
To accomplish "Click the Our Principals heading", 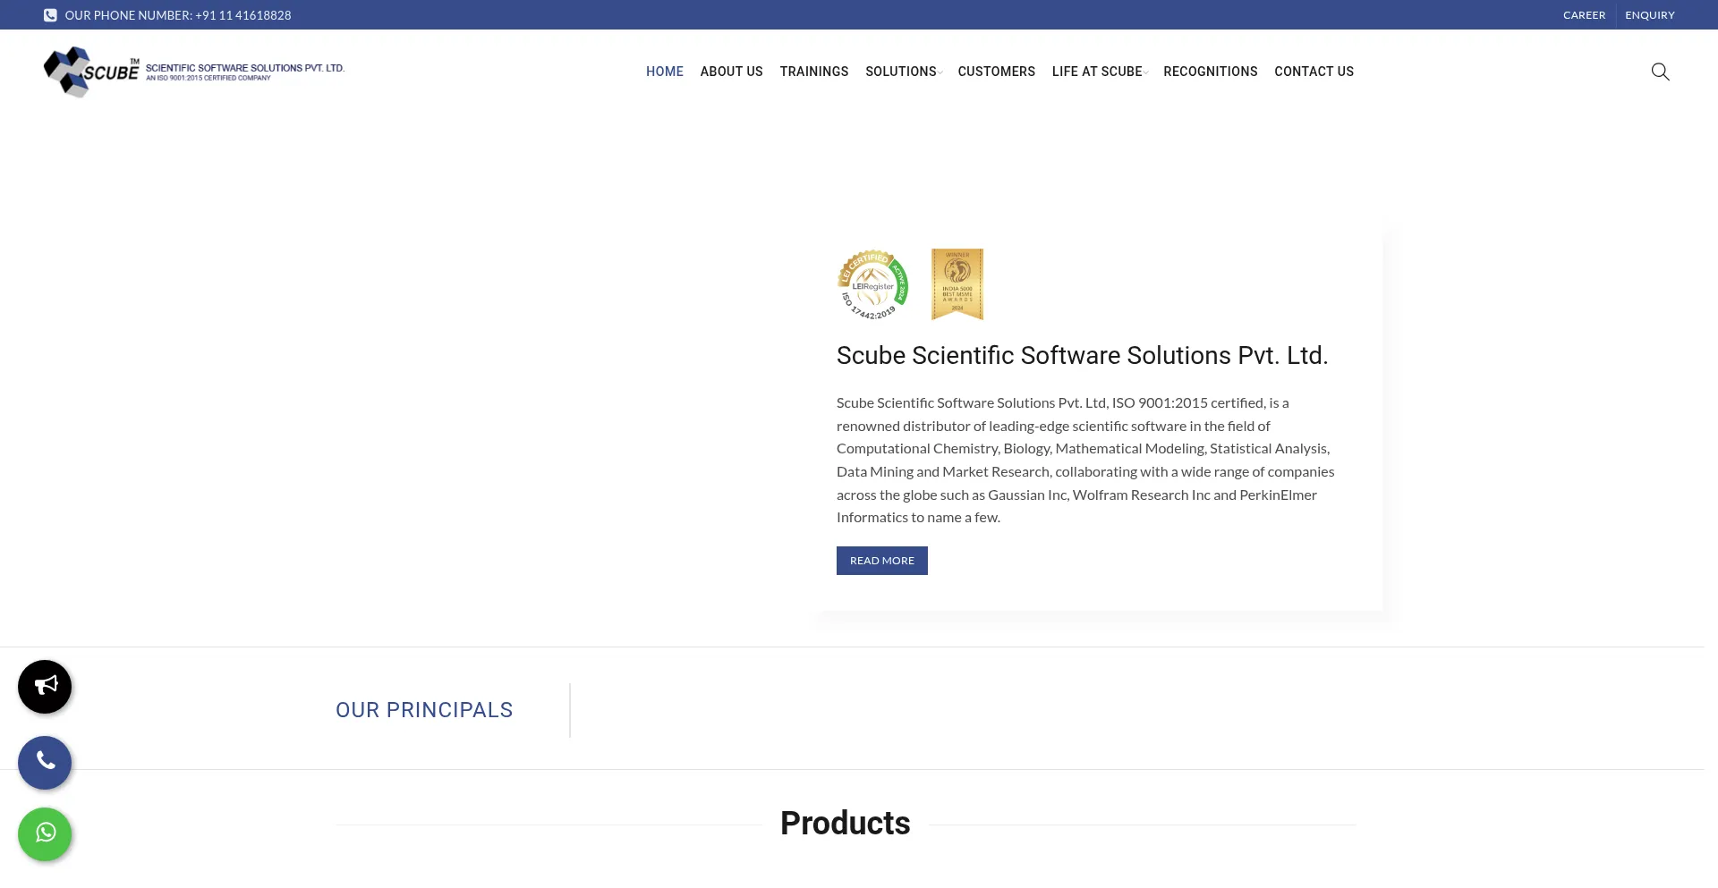I will tap(424, 710).
